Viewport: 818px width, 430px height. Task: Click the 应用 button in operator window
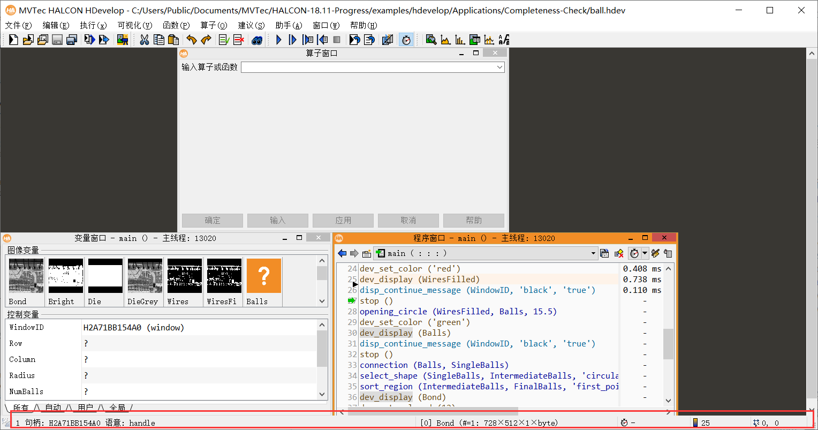pyautogui.click(x=343, y=221)
